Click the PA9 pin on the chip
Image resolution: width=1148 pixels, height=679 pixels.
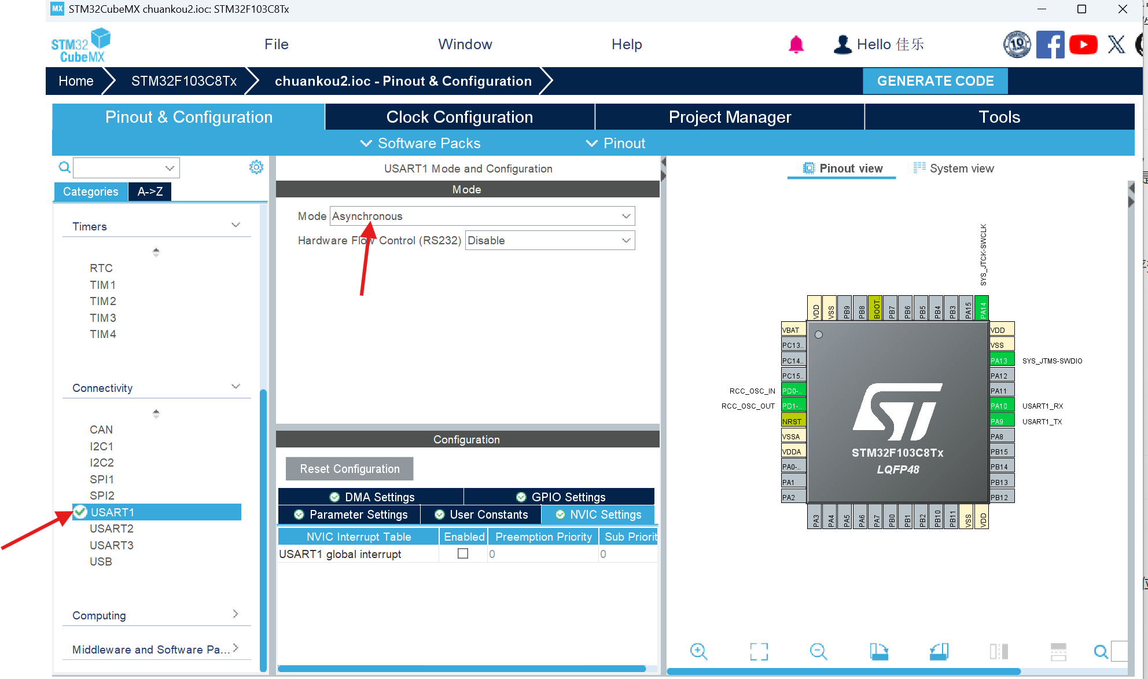(1002, 421)
